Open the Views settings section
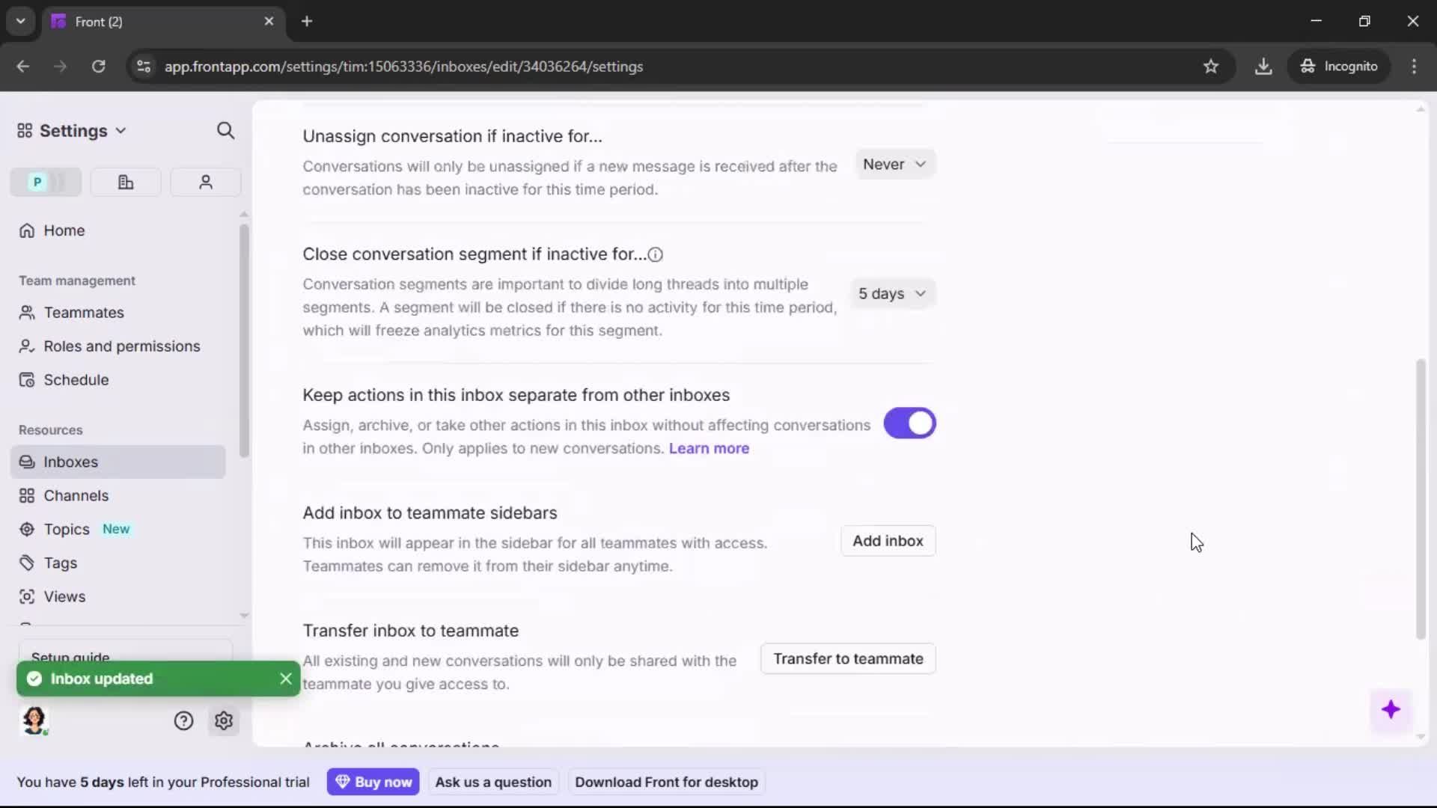 pos(64,596)
